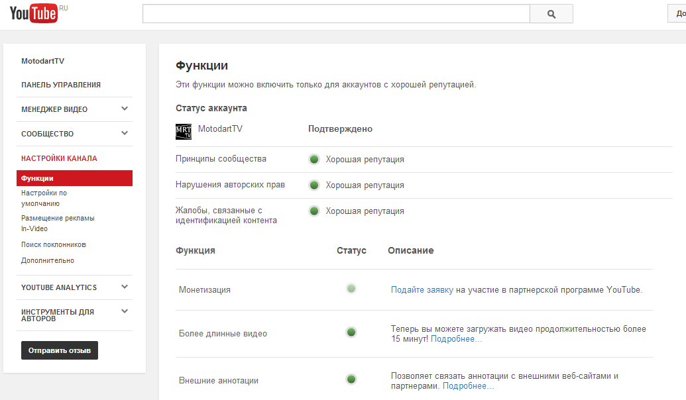Select Настройки канала heading
686x400 pixels.
59,158
